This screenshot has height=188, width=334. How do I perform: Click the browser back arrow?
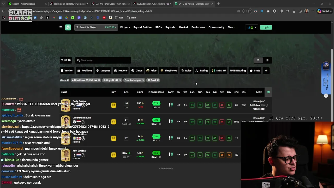point(3,11)
